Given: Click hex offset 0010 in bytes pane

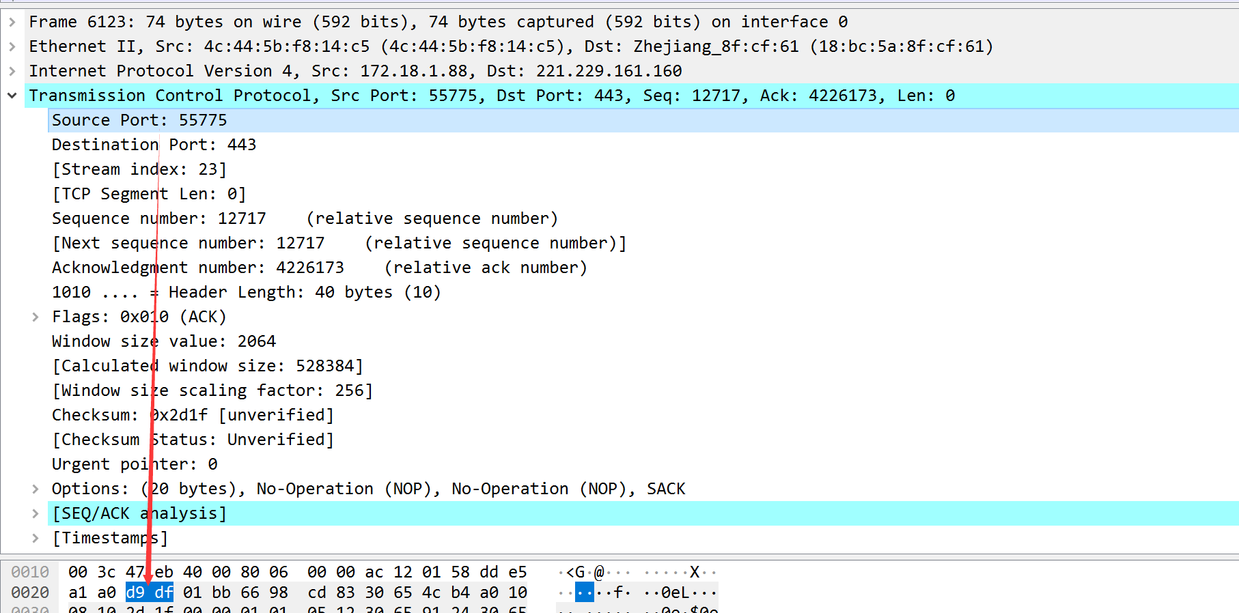Looking at the screenshot, I should tap(30, 572).
